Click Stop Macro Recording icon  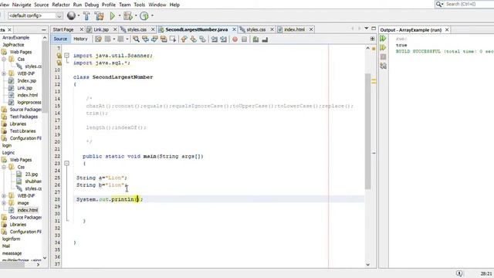[x=244, y=39]
